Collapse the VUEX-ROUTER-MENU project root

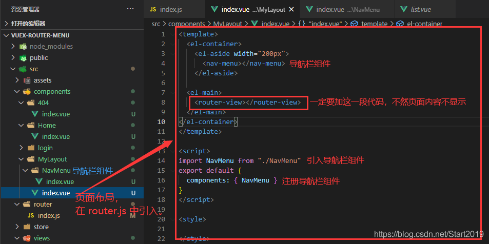point(7,35)
